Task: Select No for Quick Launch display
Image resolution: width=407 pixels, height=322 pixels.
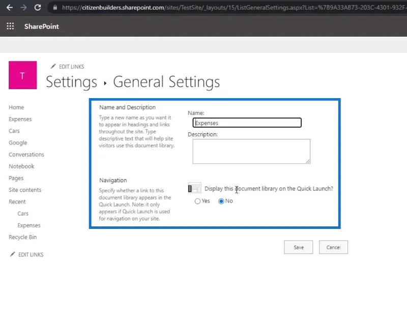Action: click(x=221, y=201)
